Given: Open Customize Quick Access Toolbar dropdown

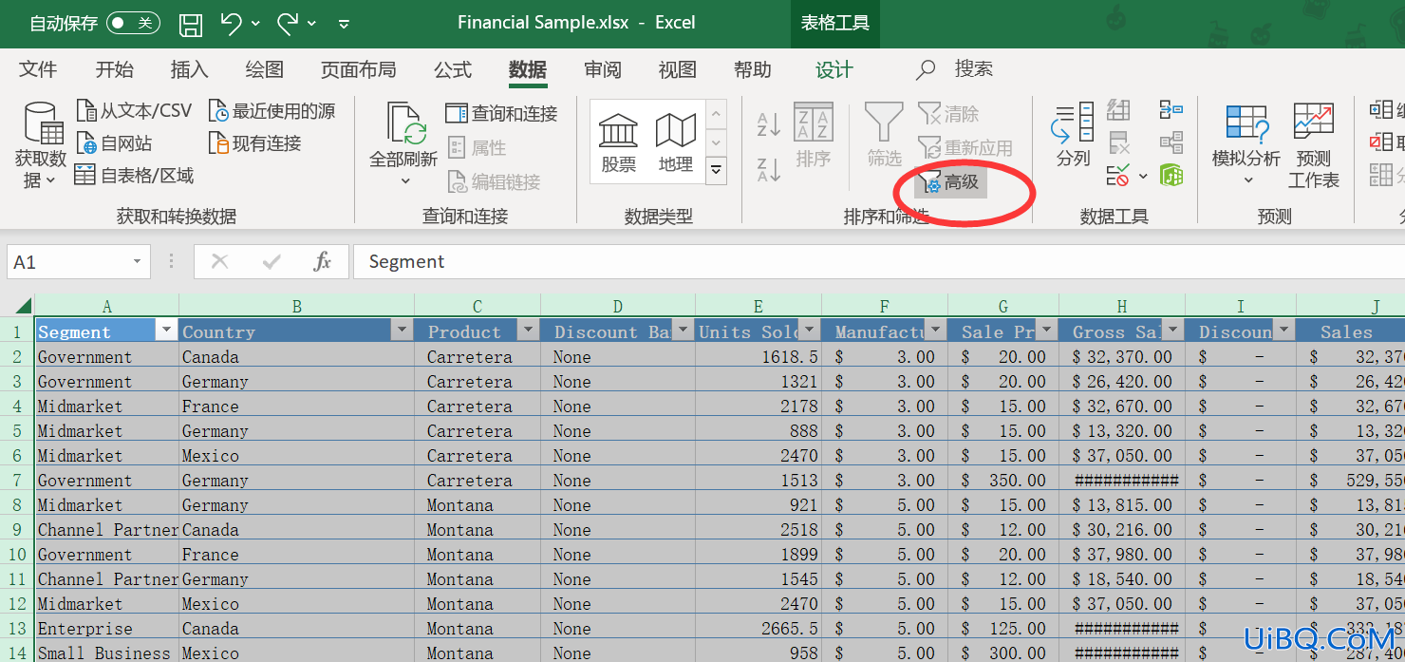Looking at the screenshot, I should click(x=344, y=24).
